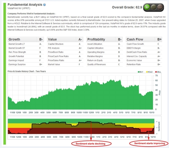Click the green BUY legend swatch
169x148 pixels.
pyautogui.click(x=138, y=72)
